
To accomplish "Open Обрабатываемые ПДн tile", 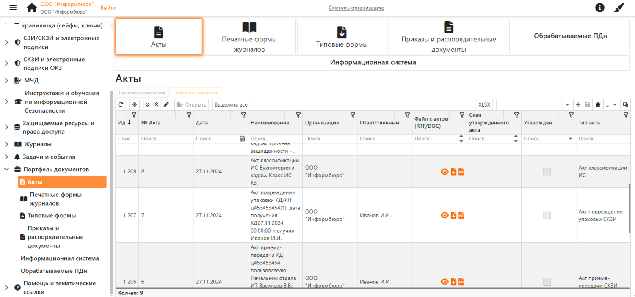I will click(570, 36).
